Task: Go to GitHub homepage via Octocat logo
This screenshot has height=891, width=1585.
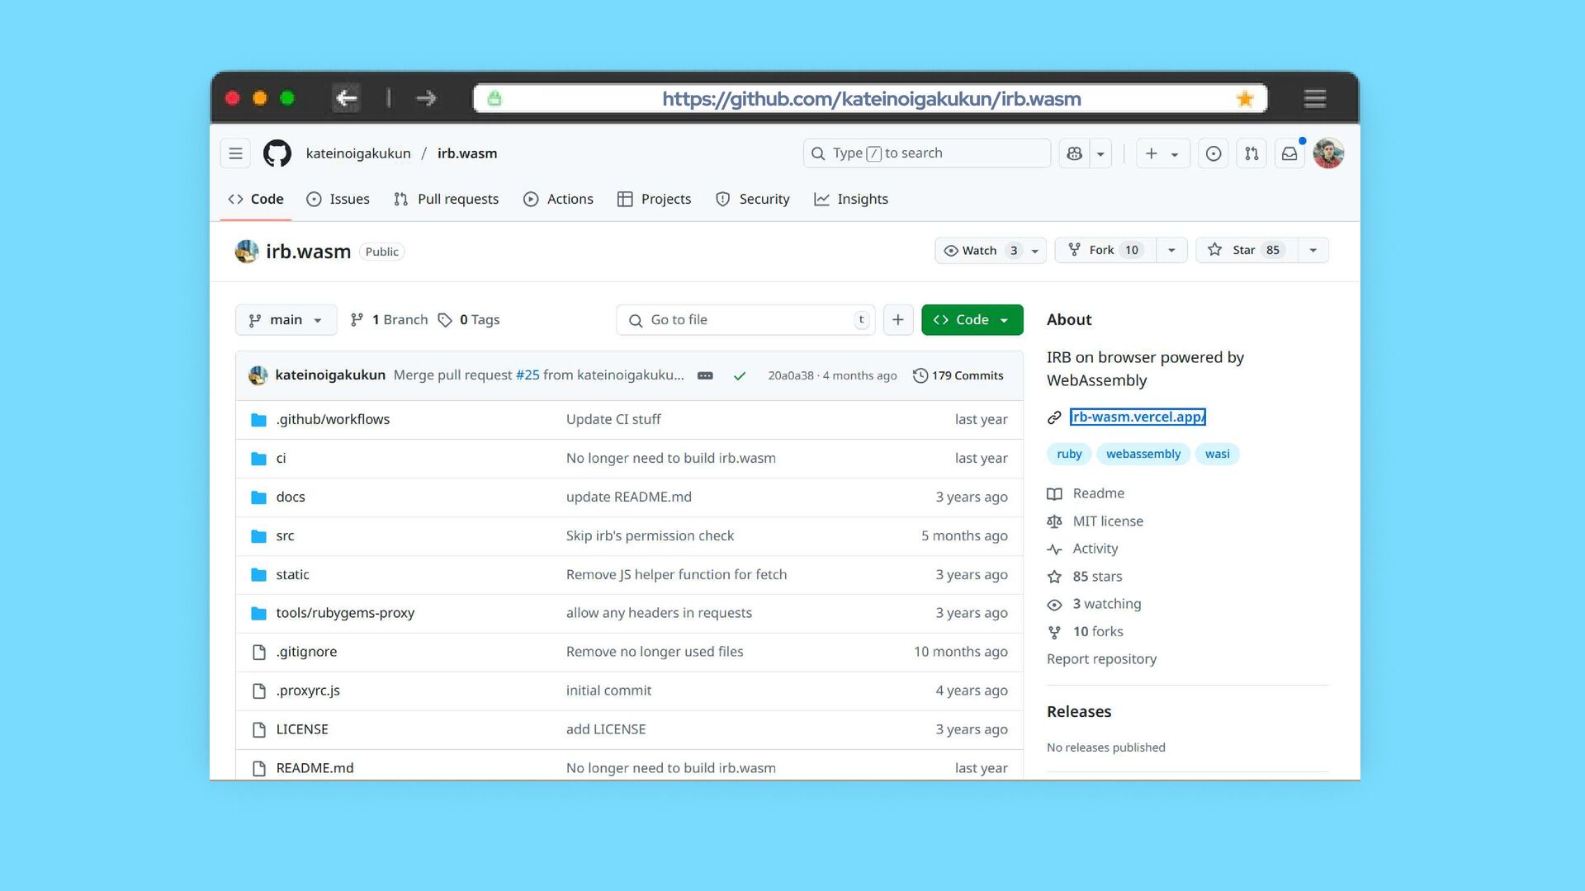Action: pyautogui.click(x=277, y=153)
